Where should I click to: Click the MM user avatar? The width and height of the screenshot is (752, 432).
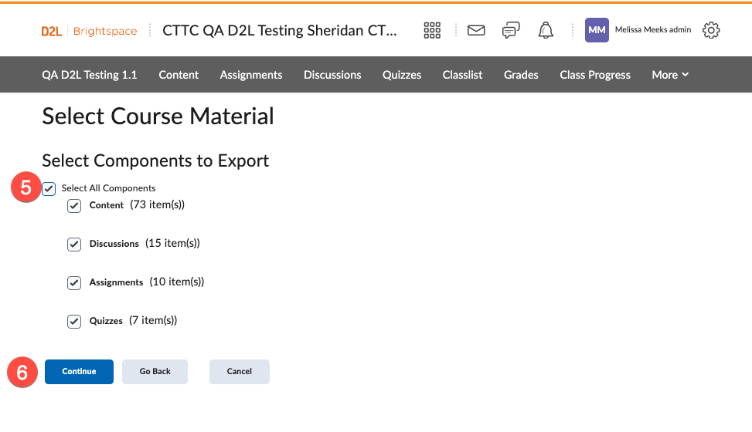(x=597, y=30)
